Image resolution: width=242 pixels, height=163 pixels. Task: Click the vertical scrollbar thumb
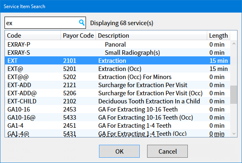234,95
